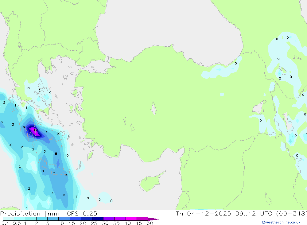Viewport: 307px width, 225px height.
Task: Click the 45–50 mm legend swatch
Action: coord(142,219)
